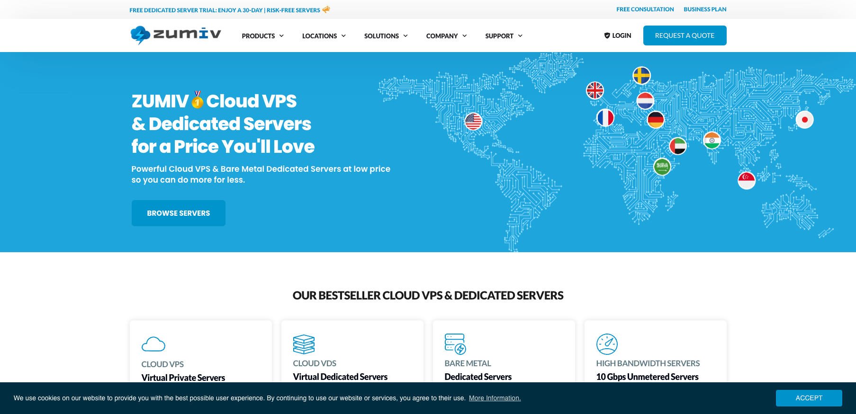This screenshot has width=856, height=414.
Task: Expand the Support dropdown arrow
Action: pyautogui.click(x=520, y=36)
